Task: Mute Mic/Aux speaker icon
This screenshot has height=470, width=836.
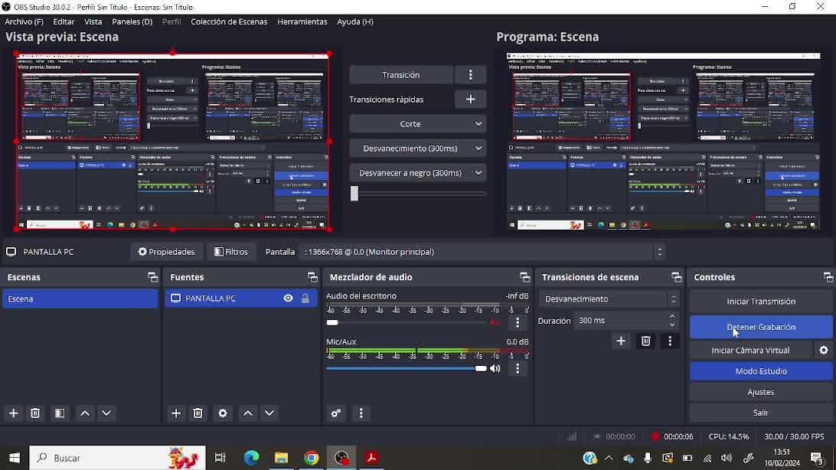Action: pyautogui.click(x=495, y=368)
